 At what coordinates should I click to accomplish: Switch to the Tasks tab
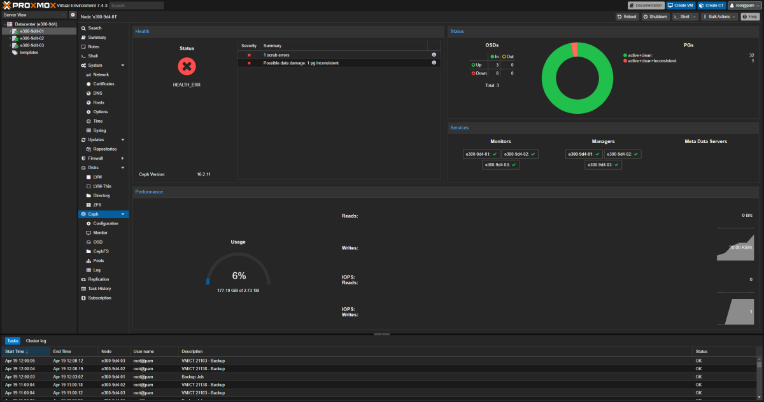[13, 341]
